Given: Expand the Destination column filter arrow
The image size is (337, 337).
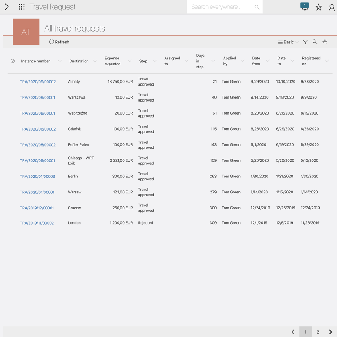Looking at the screenshot, I should [95, 61].
